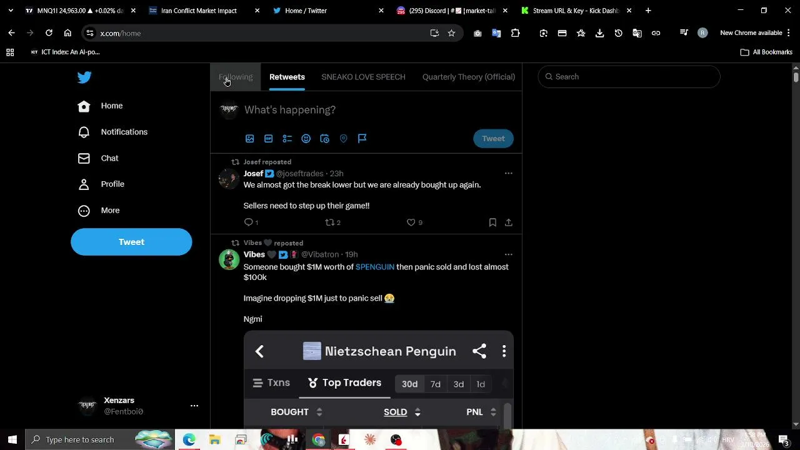Image resolution: width=800 pixels, height=450 pixels.
Task: Open more options on Vibes' tweet
Action: (x=508, y=255)
